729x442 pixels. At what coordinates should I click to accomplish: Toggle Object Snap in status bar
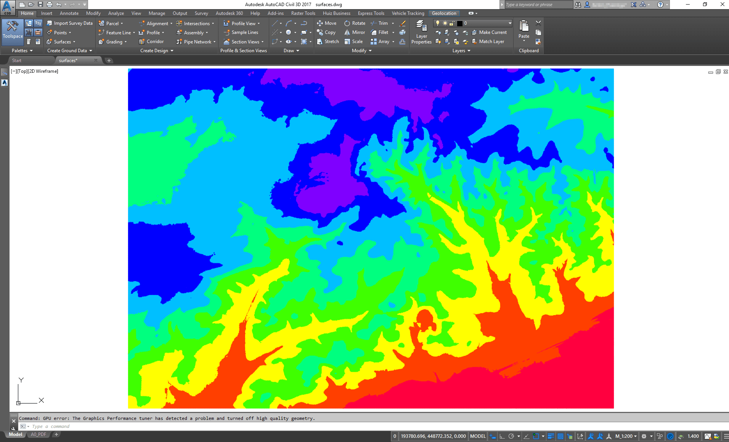tap(536, 436)
